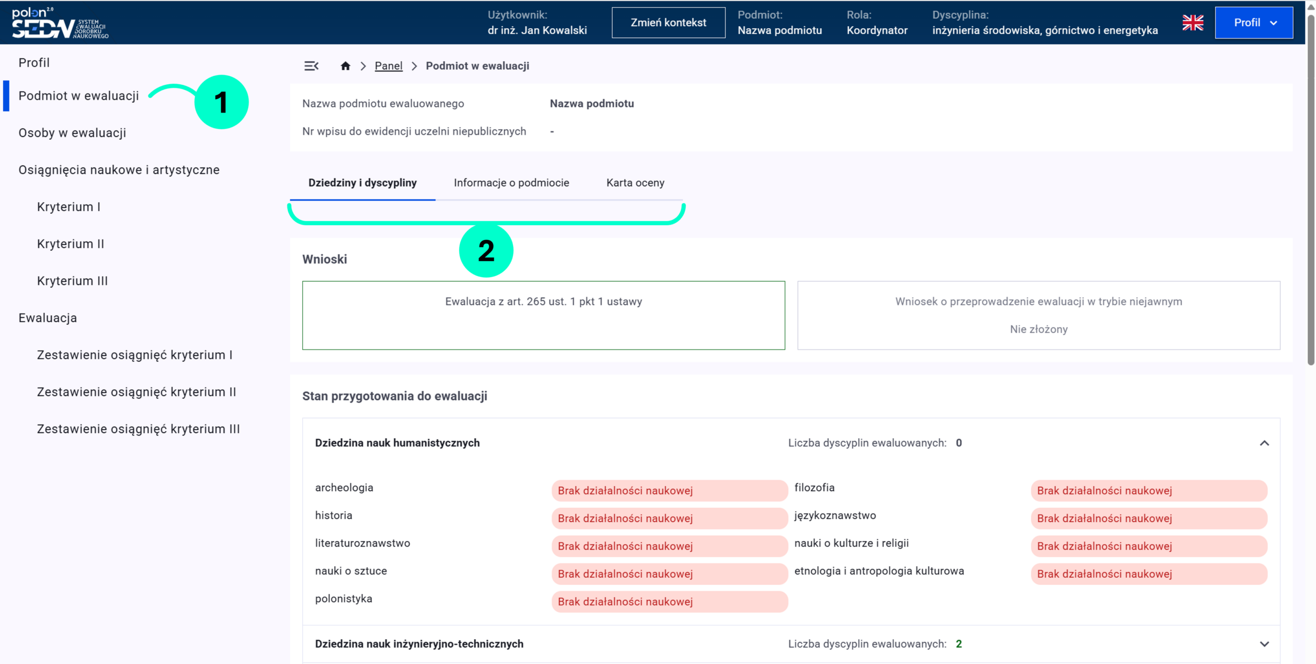Go to Kryterium II in sidebar
Viewport: 1316px width, 664px height.
[x=70, y=244]
